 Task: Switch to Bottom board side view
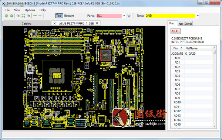pyautogui.click(x=69, y=16)
